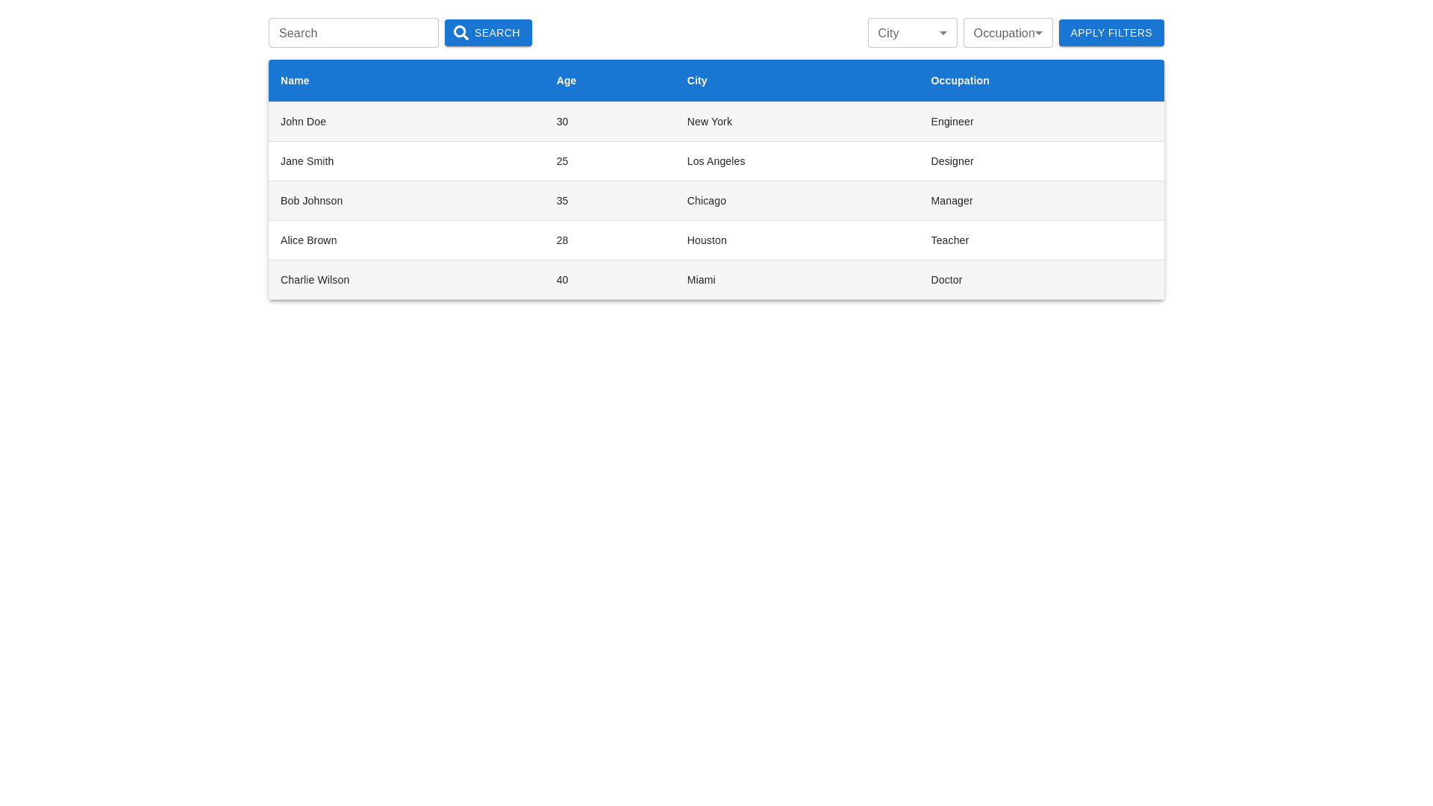Click the Teacher occupation cell
Viewport: 1433px width, 806px height.
tap(949, 240)
